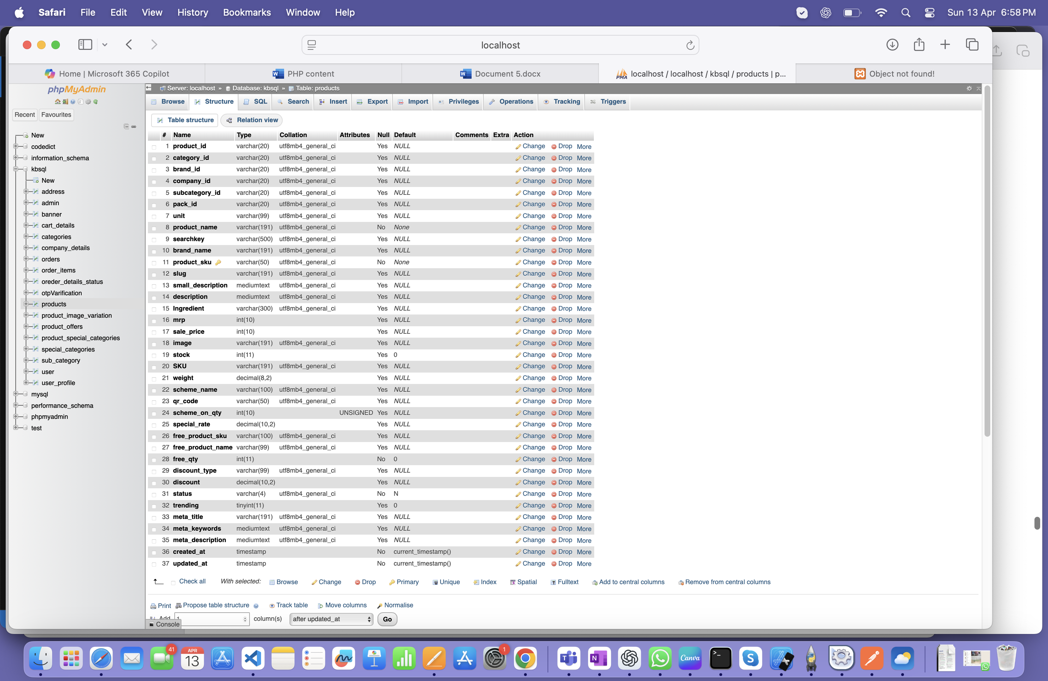Expand the mysql database tree node
Viewport: 1048px width, 681px height.
click(x=16, y=394)
